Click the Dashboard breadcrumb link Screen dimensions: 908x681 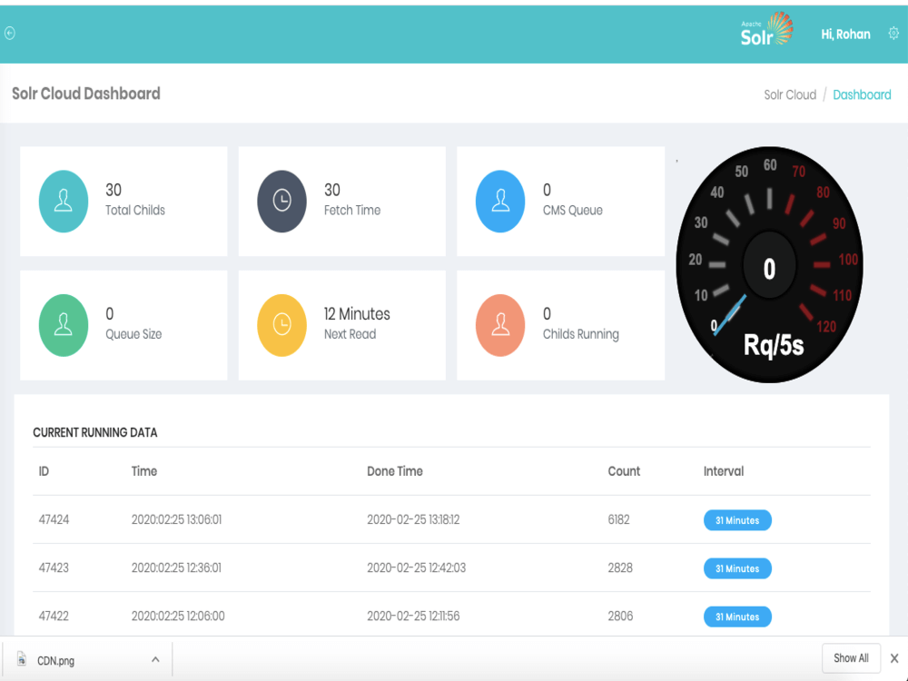pyautogui.click(x=862, y=94)
